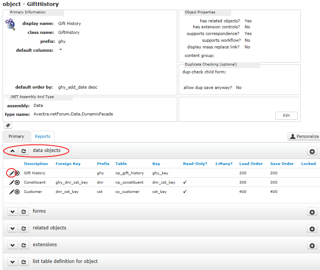
Task: Add a new data object with plus icon
Action: coord(312,151)
